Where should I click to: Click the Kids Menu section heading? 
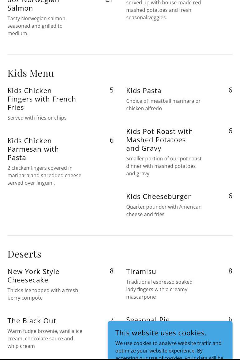coord(31,73)
